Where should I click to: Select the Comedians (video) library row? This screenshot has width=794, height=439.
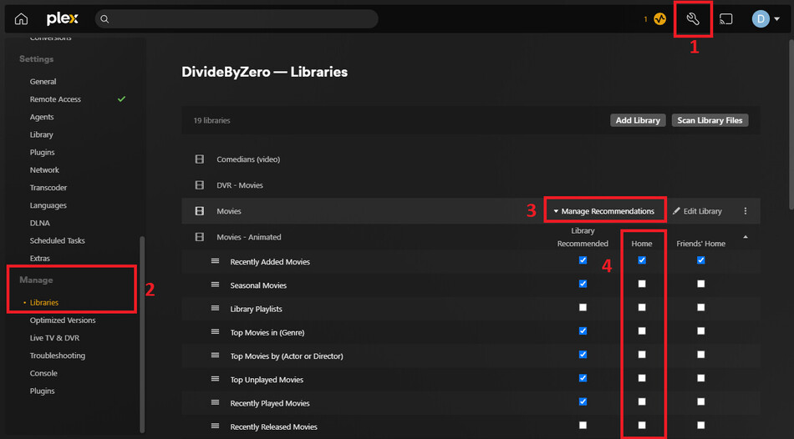(471, 159)
